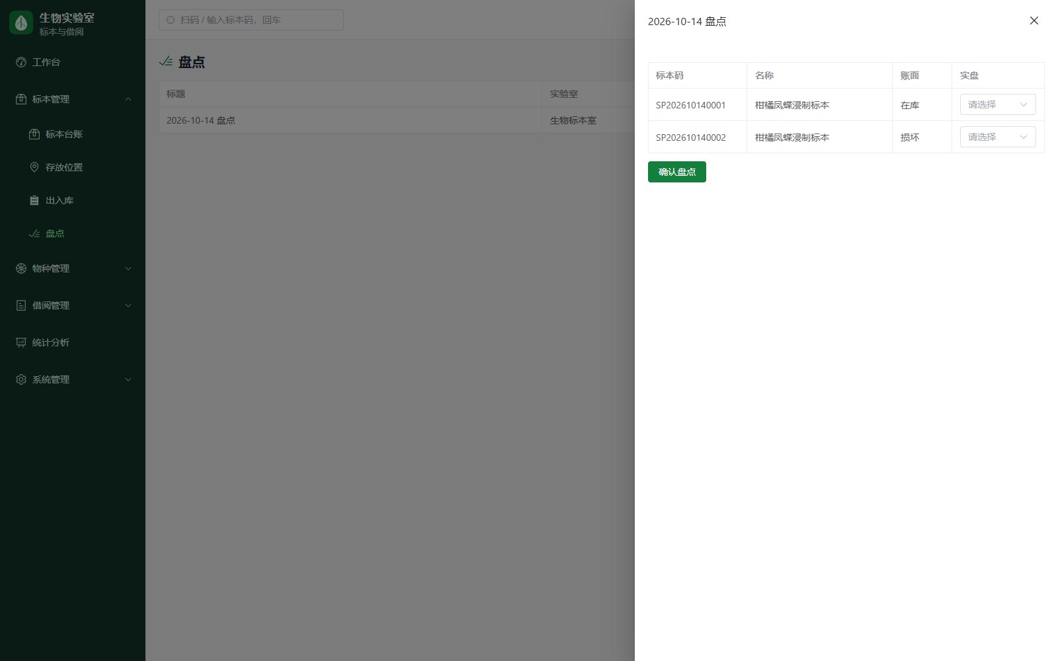Click the 2026-10-14 盘点 row in the list
This screenshot has height=661, width=1058.
[397, 120]
